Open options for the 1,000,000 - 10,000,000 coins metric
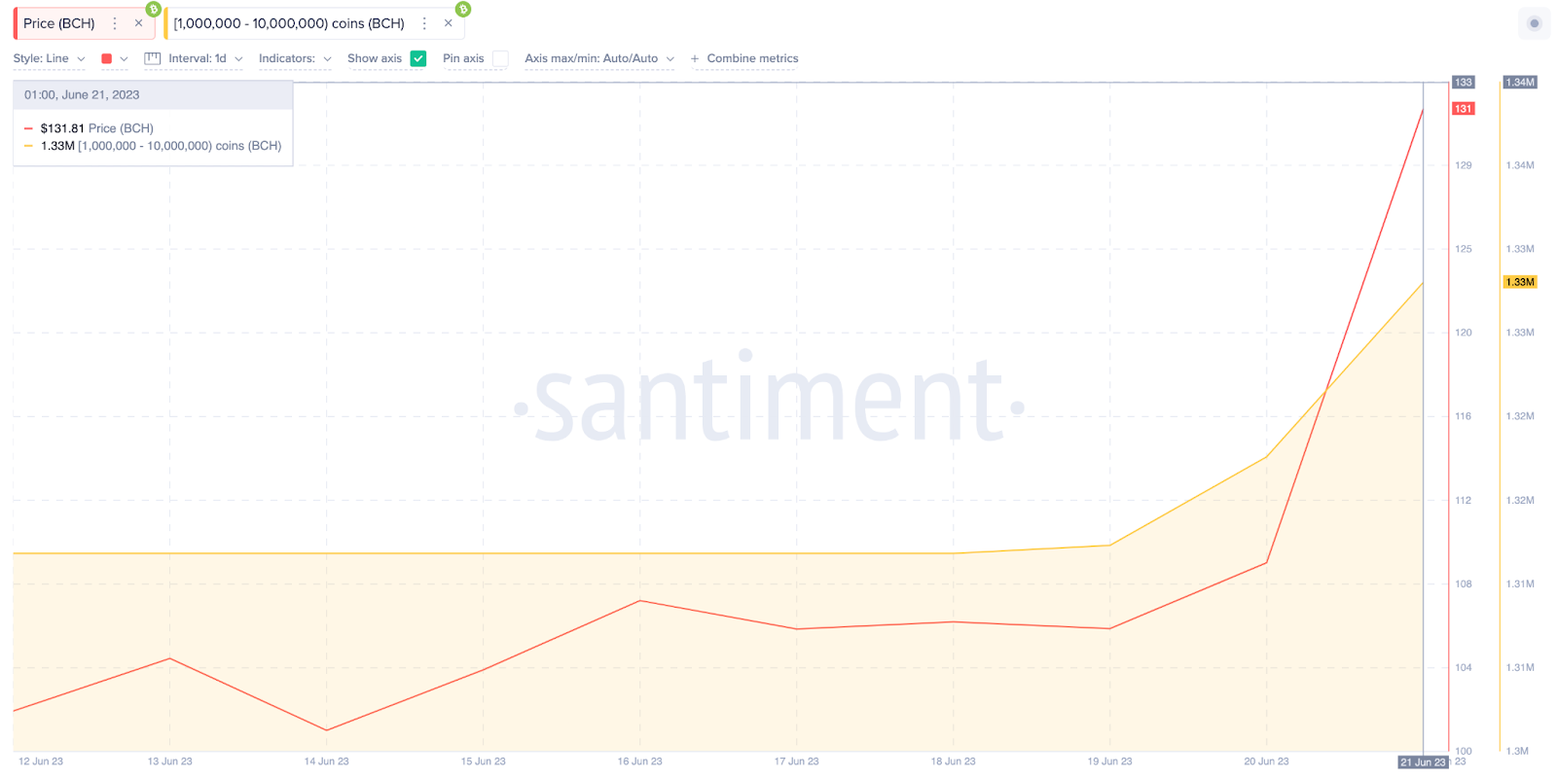 click(424, 23)
